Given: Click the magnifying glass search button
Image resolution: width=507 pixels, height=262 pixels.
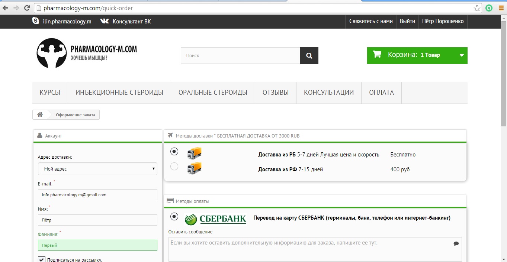Looking at the screenshot, I should click(x=309, y=56).
